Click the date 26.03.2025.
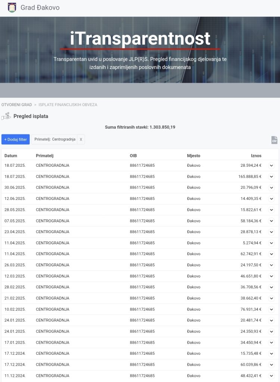Screen dimensions: 280x382 coord(15,265)
